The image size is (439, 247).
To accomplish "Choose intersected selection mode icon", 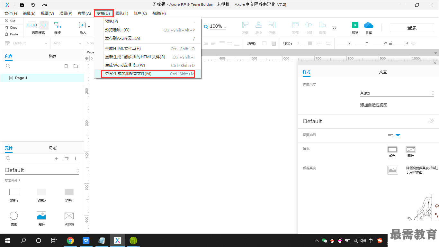I will tap(32, 25).
